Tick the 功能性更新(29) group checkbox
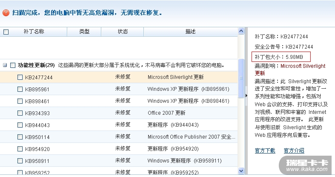This screenshot has width=335, height=177. coord(13,65)
